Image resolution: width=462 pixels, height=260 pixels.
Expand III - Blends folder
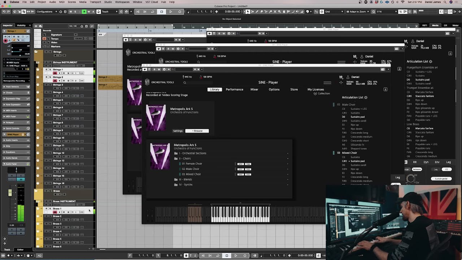pos(185,179)
